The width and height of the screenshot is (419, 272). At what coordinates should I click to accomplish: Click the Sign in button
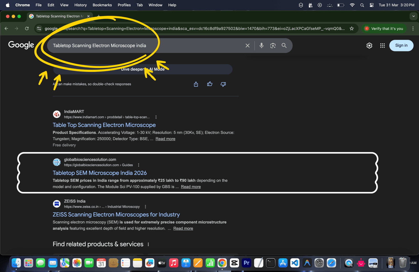pos(401,45)
